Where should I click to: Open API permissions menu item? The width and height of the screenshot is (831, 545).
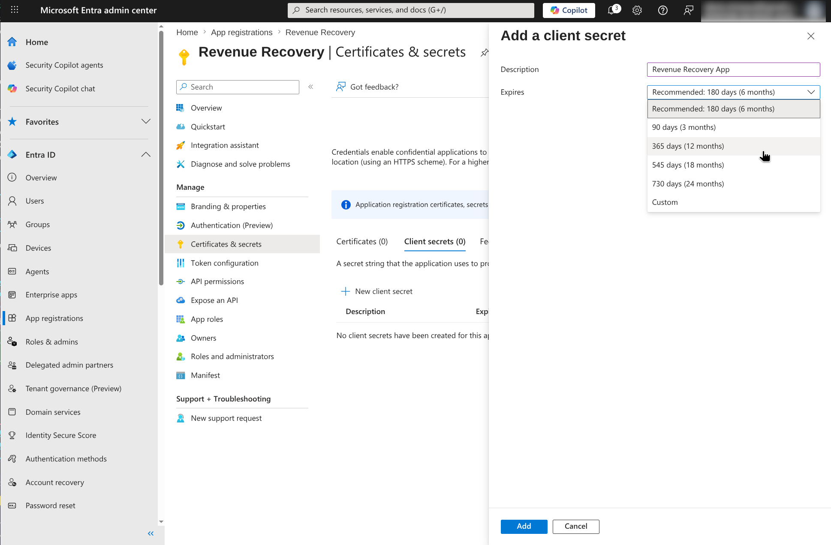click(242, 281)
